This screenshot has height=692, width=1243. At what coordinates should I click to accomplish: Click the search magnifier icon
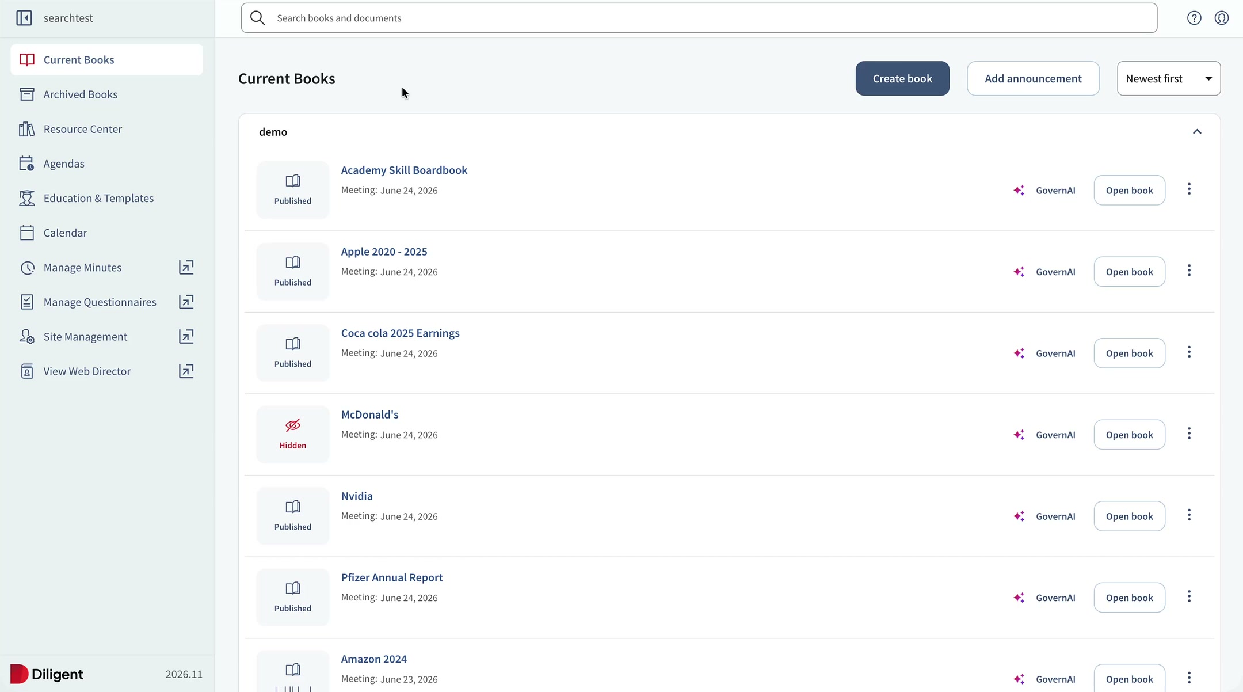tap(258, 18)
